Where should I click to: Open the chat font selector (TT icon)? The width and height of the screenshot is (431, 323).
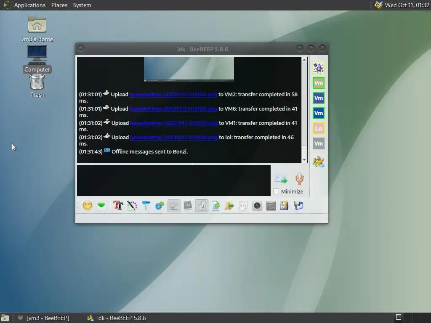(x=118, y=205)
